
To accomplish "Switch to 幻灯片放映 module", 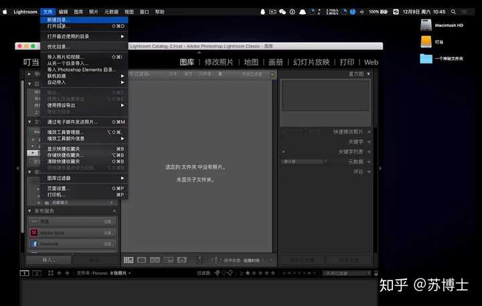I will pos(311,62).
